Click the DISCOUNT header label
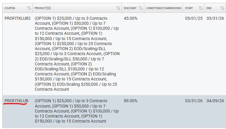The width and height of the screenshot is (226, 129). tap(130, 8)
